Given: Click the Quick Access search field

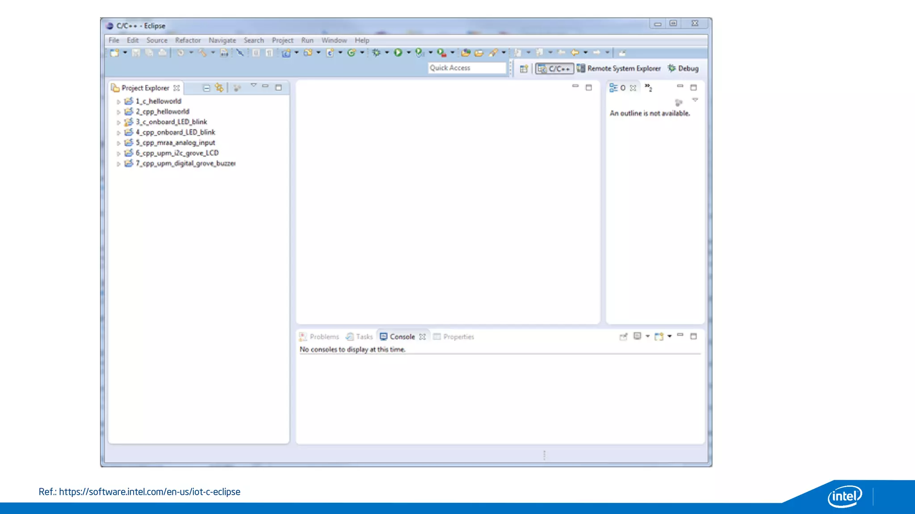Looking at the screenshot, I should (466, 68).
